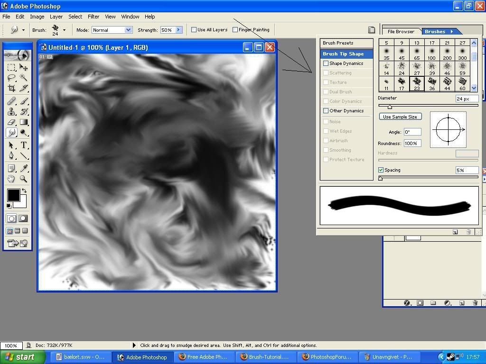Open the Filter menu

pyautogui.click(x=93, y=17)
